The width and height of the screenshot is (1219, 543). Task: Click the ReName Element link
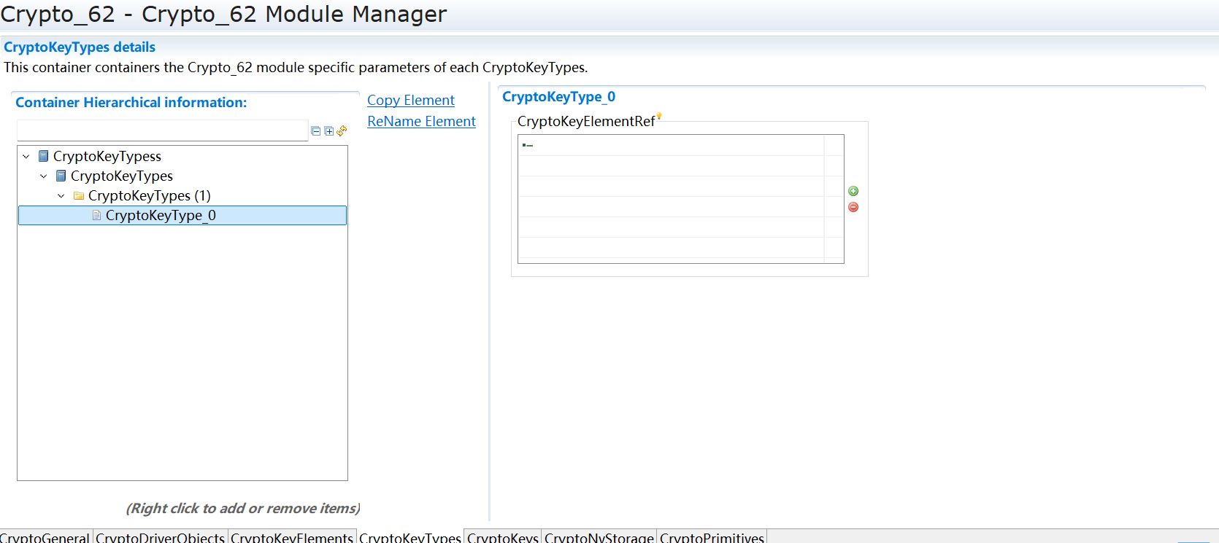(x=421, y=121)
